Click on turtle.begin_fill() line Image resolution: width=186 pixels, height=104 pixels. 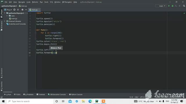[46, 44]
